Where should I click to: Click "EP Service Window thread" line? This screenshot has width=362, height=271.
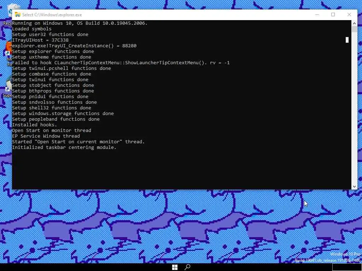click(x=46, y=136)
